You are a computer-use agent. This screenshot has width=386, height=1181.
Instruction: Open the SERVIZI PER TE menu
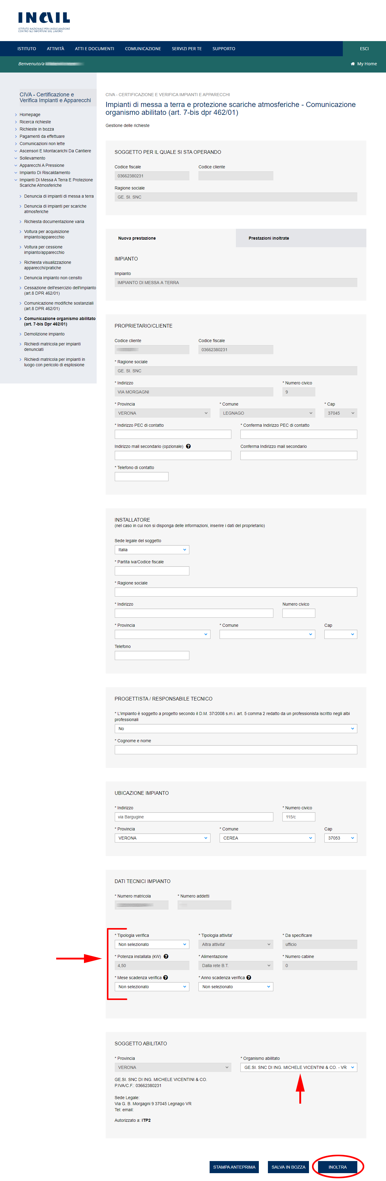click(187, 49)
